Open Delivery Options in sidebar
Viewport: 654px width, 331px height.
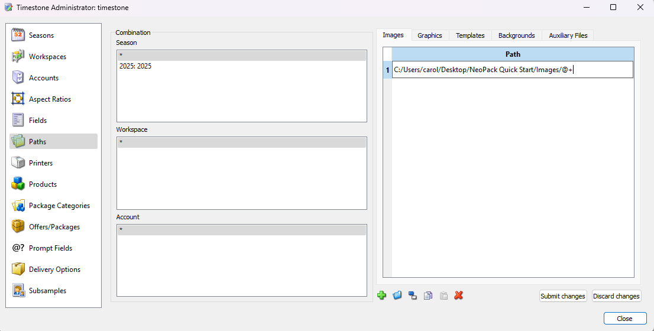[54, 270]
